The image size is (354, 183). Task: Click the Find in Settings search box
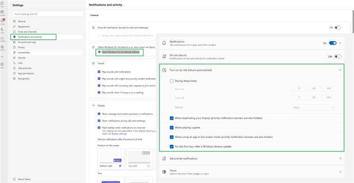pos(48,14)
